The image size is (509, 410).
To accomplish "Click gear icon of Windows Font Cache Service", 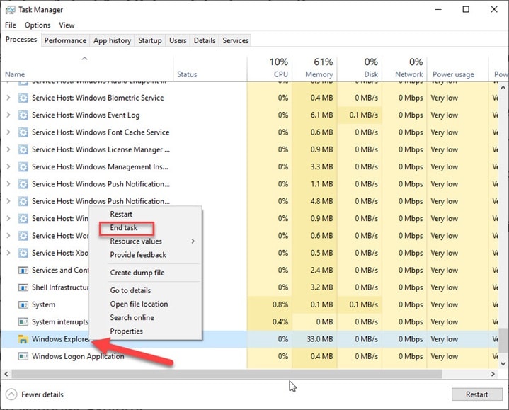I will tap(23, 132).
